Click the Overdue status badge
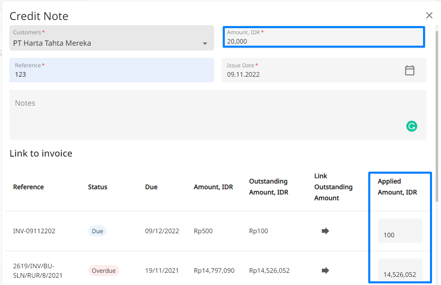The height and width of the screenshot is (285, 441). tap(104, 270)
